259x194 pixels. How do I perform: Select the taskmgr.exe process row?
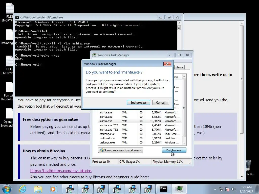(140, 142)
